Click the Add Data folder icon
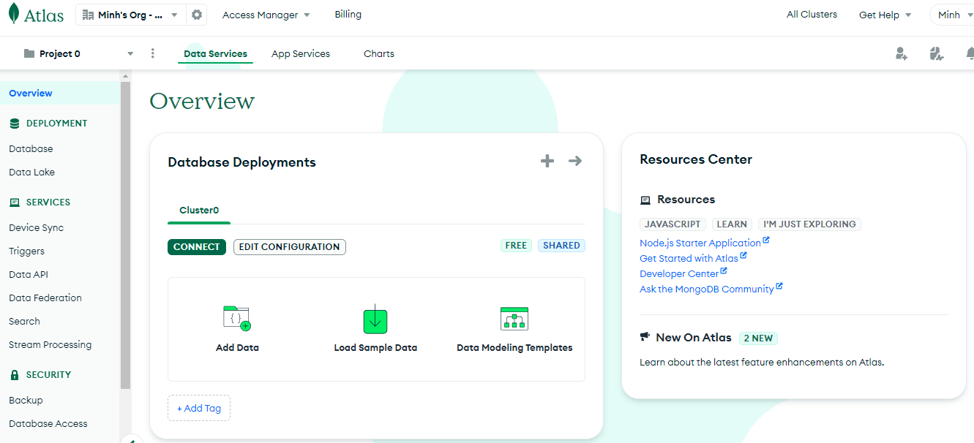 pos(237,319)
